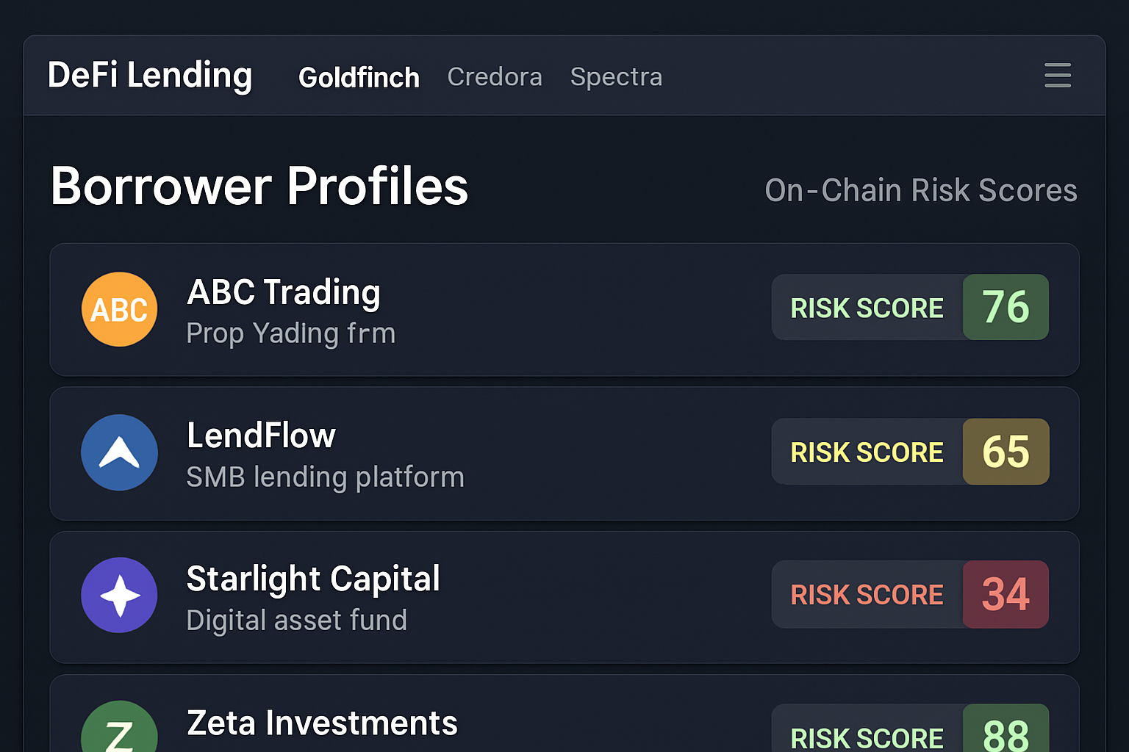1129x752 pixels.
Task: Click the Risk Score label for Starlight Capital
Action: (x=867, y=595)
